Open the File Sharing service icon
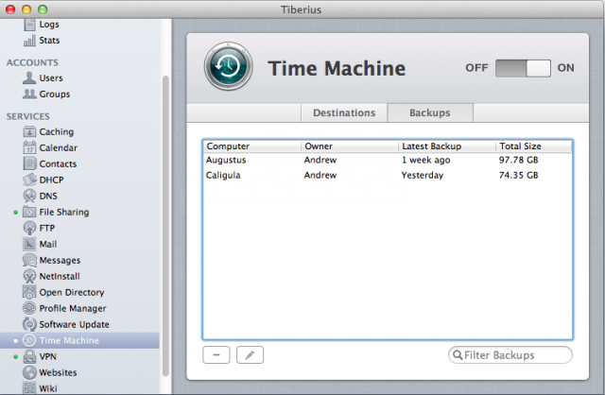The width and height of the screenshot is (605, 395). 29,213
